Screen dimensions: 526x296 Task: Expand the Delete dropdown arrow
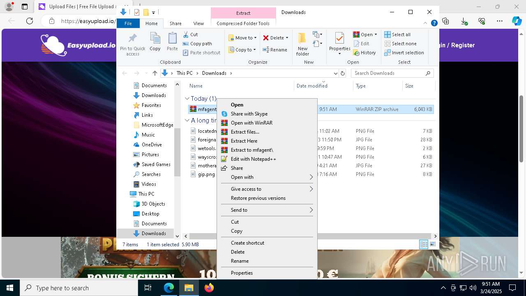pyautogui.click(x=287, y=38)
